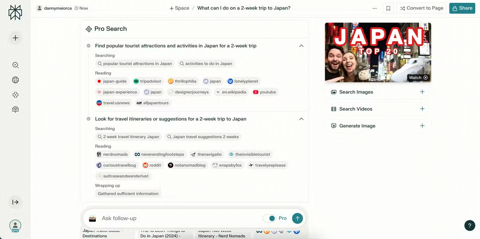480x239 pixels.
Task: Click the focus source icon in follow-up box
Action: pyautogui.click(x=93, y=219)
